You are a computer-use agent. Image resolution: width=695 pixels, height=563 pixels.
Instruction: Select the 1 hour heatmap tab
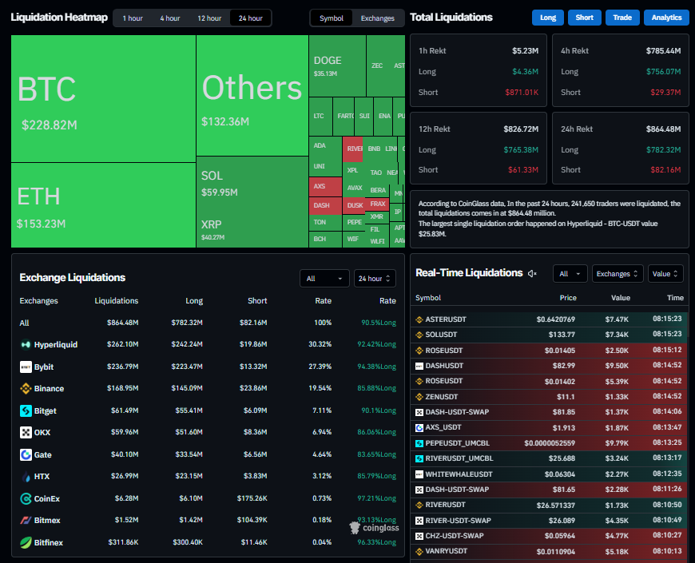coord(133,18)
